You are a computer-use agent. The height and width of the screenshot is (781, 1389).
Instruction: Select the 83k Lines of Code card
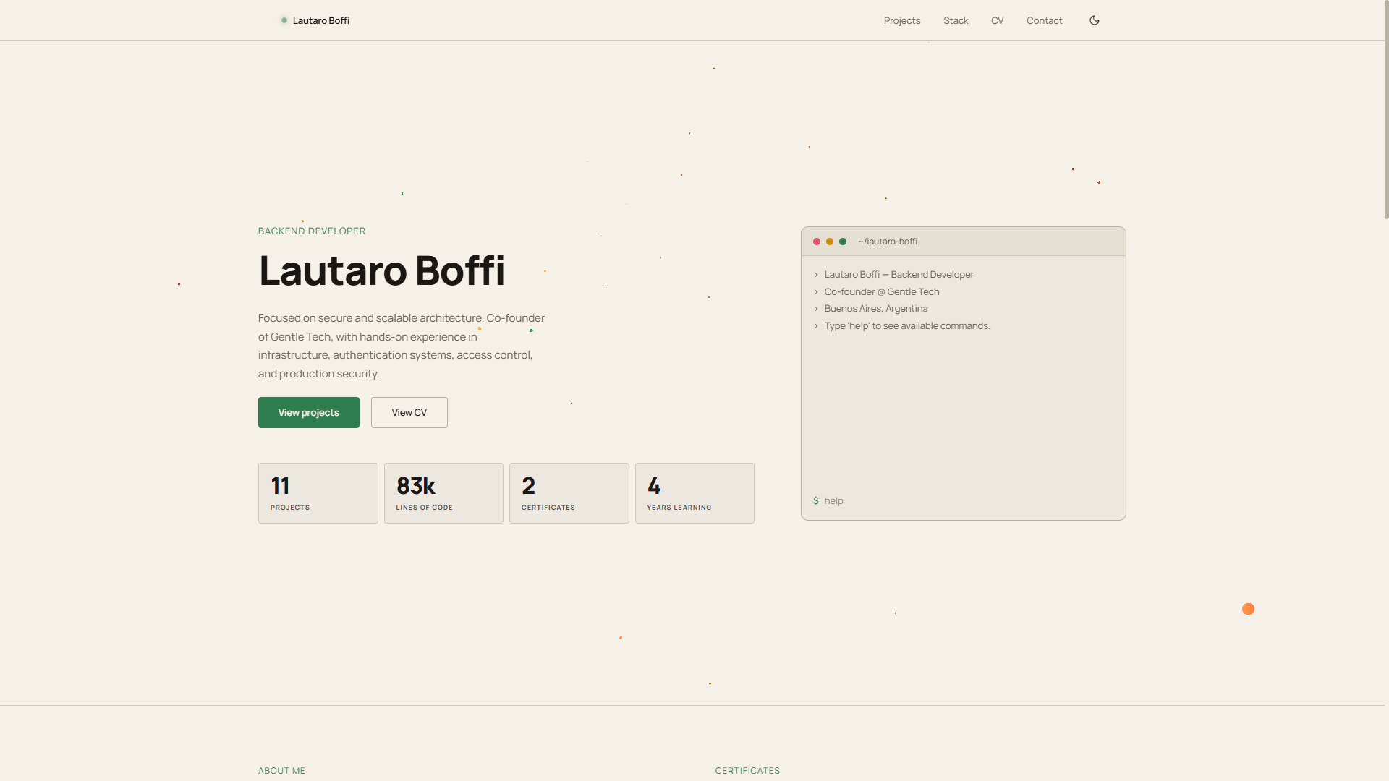coord(443,493)
